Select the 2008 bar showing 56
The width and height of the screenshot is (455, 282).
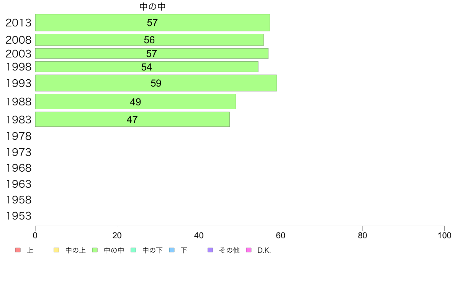(x=149, y=40)
